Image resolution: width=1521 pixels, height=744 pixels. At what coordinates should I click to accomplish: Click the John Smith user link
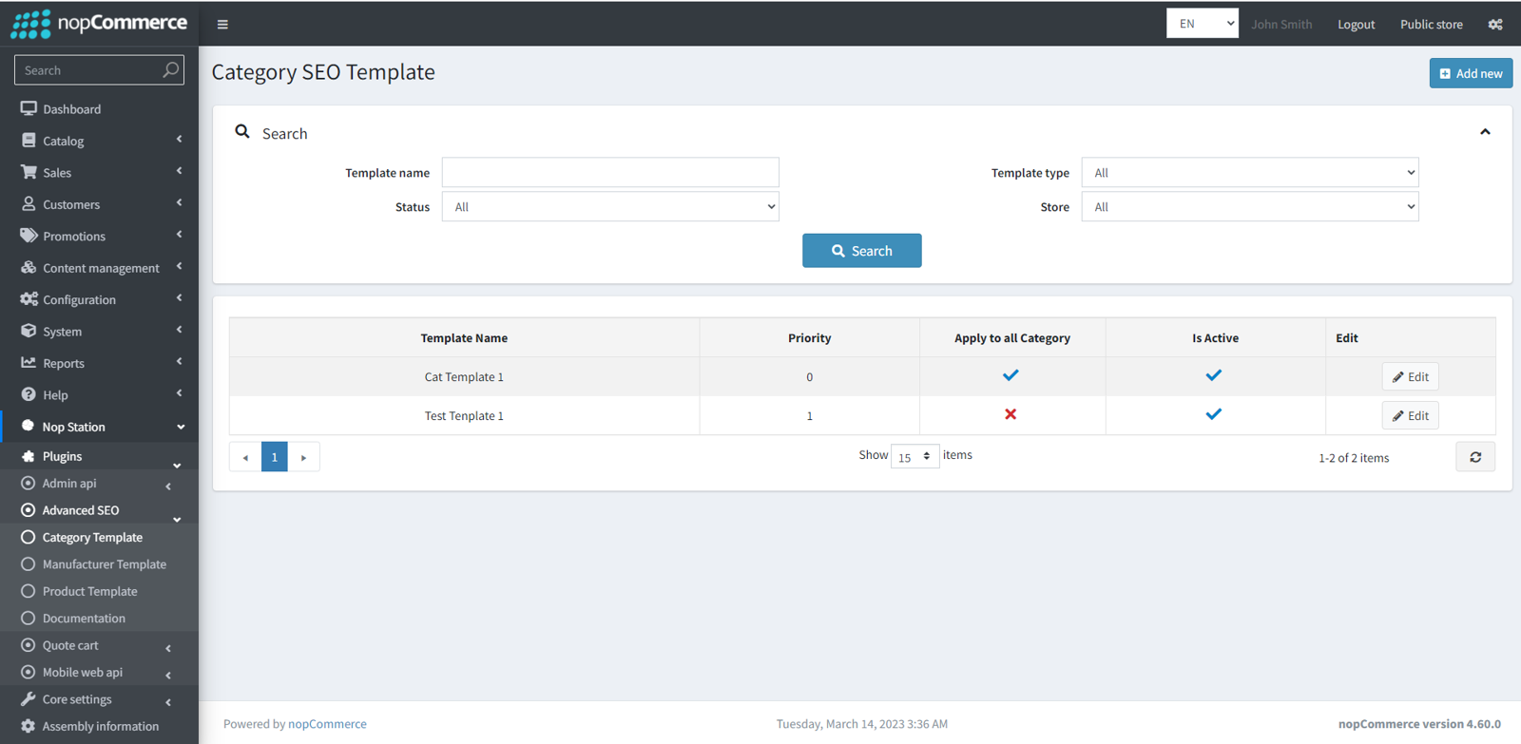click(x=1281, y=25)
